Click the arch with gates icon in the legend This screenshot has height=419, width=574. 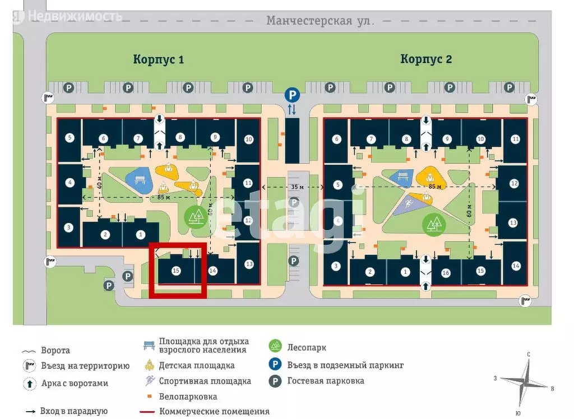pyautogui.click(x=30, y=384)
